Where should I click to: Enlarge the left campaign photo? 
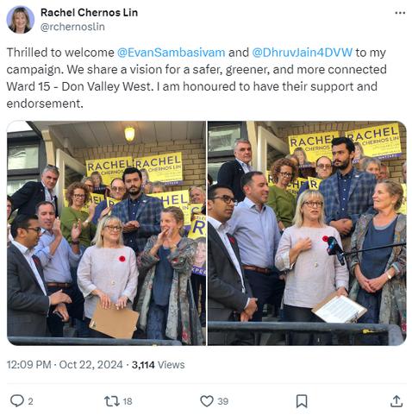106,233
